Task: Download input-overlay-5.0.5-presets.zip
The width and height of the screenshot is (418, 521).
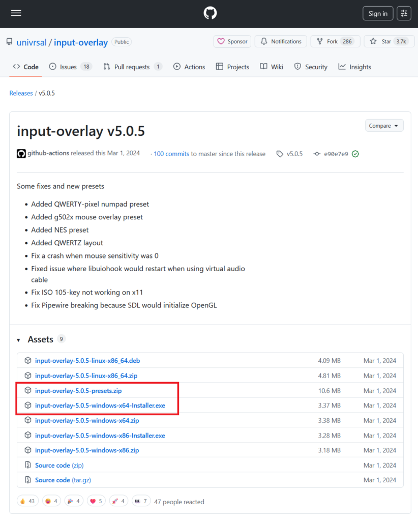Action: tap(78, 391)
